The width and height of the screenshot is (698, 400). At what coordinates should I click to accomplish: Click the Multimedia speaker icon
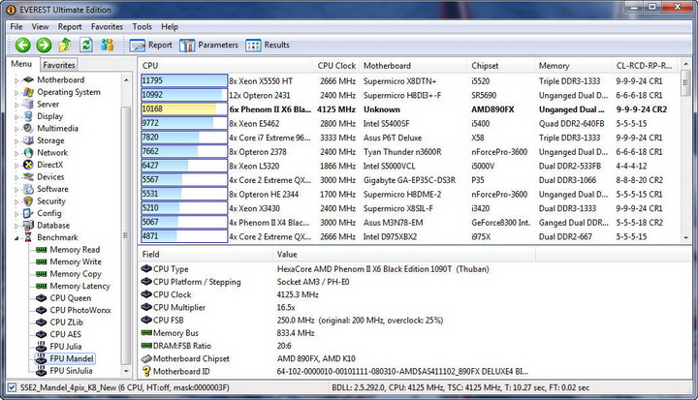pyautogui.click(x=28, y=128)
